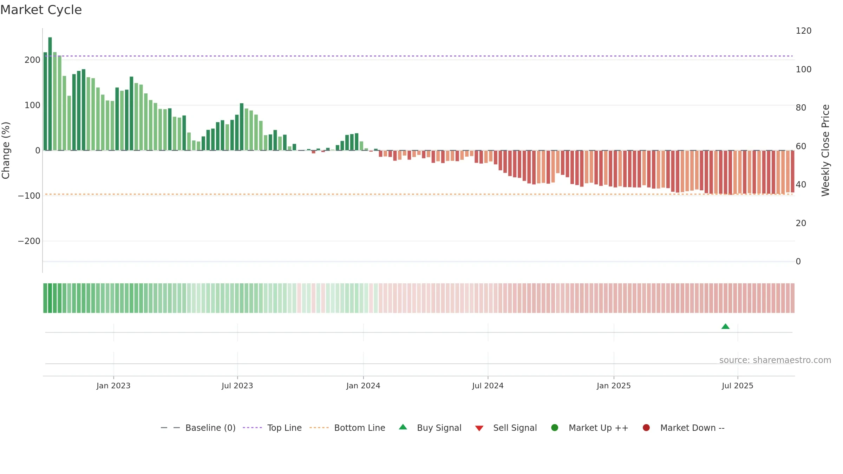Click the Jul 2023 x-axis label

pyautogui.click(x=237, y=386)
